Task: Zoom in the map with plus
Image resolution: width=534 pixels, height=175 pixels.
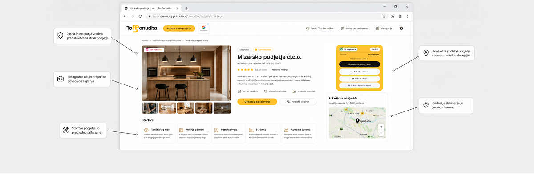Action: point(381,127)
